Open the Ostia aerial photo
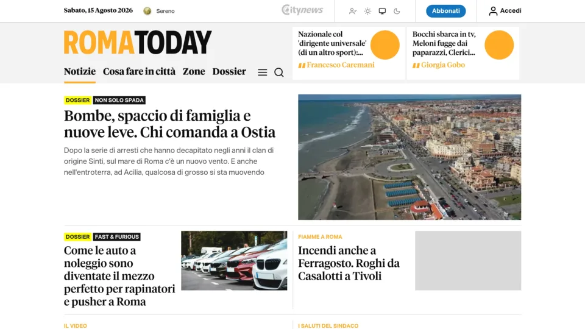The height and width of the screenshot is (329, 585). 409,157
